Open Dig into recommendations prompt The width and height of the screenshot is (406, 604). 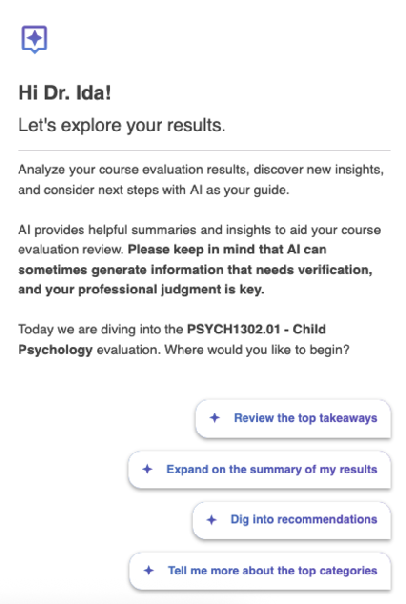coord(292,520)
